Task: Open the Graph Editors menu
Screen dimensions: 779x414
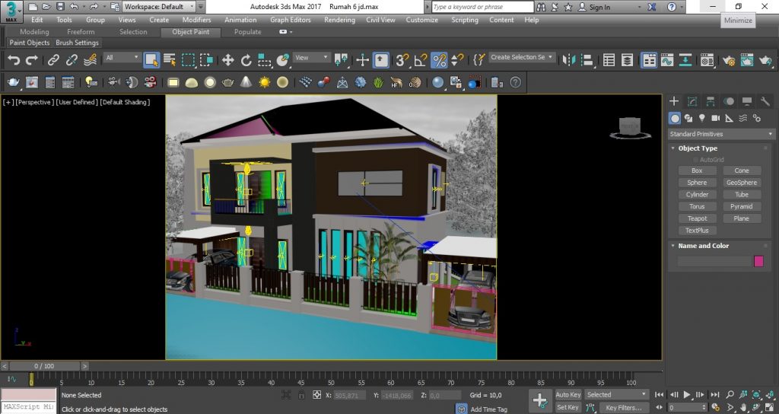Action: click(x=291, y=20)
